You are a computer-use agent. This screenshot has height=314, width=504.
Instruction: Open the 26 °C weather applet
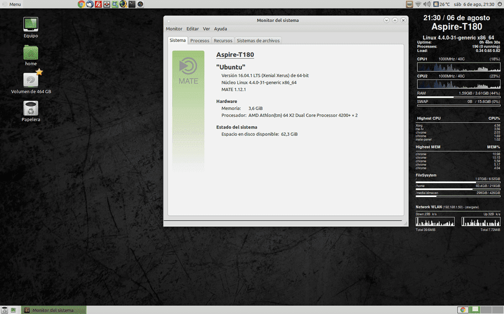point(442,4)
